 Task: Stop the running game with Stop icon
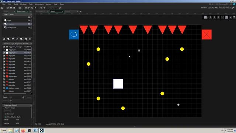point(32,8)
